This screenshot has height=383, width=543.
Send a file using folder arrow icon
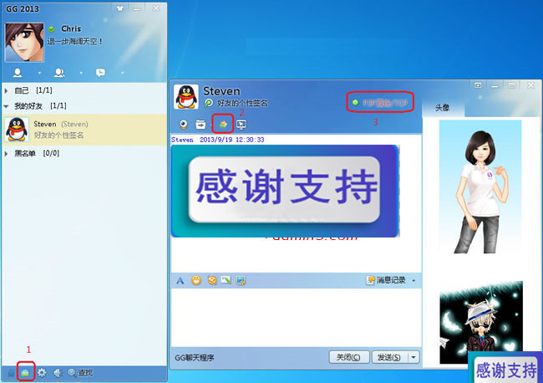point(200,124)
